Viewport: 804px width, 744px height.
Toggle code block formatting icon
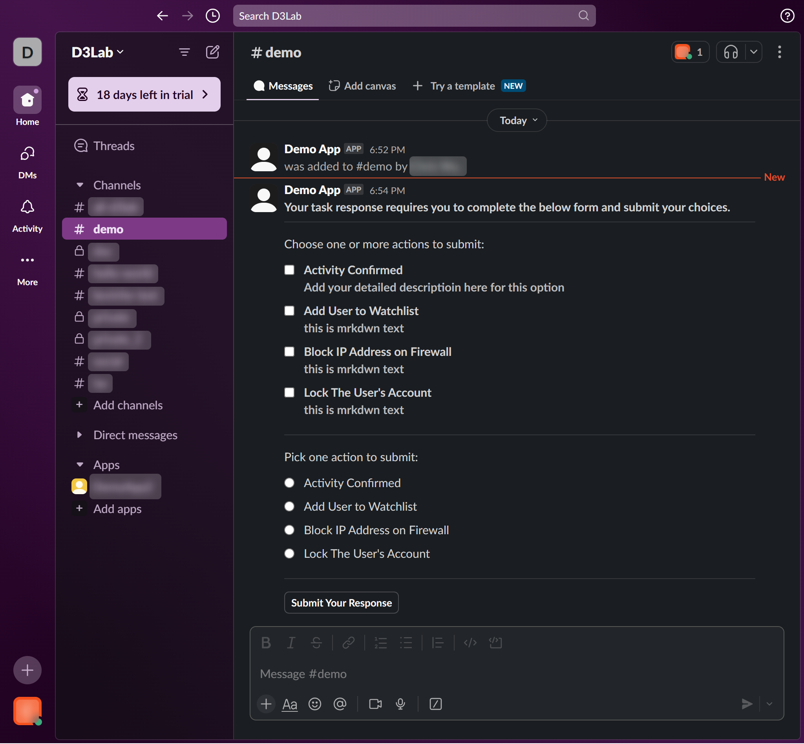[x=495, y=643]
